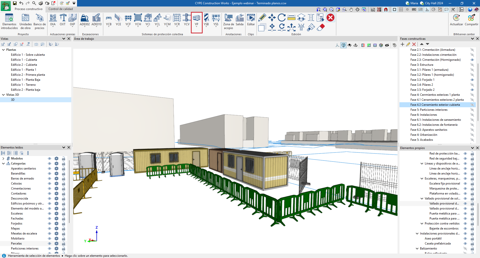Click the red delete icon in Edición

click(330, 17)
